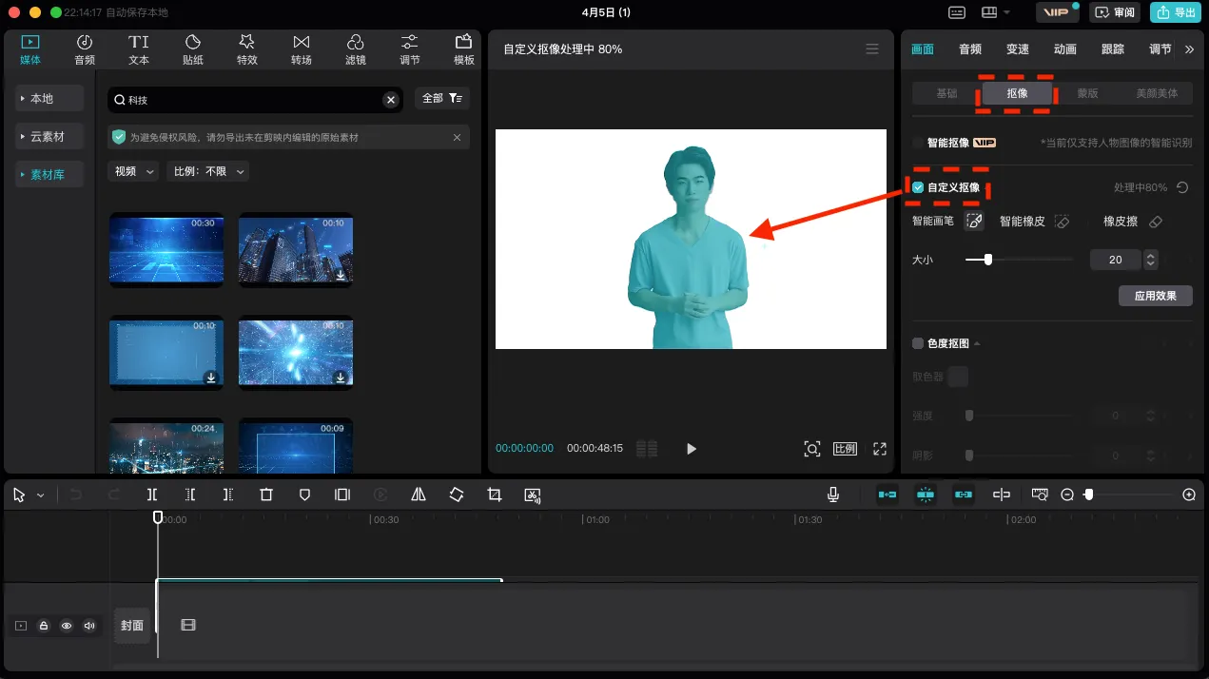The height and width of the screenshot is (679, 1209).
Task: Open the 全部 filter dropdown
Action: pos(442,99)
